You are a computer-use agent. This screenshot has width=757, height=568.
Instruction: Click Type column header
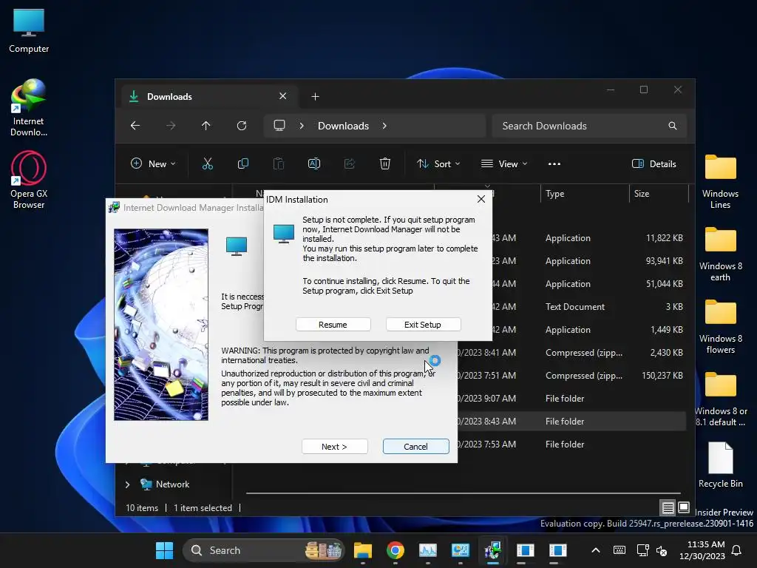(x=584, y=194)
